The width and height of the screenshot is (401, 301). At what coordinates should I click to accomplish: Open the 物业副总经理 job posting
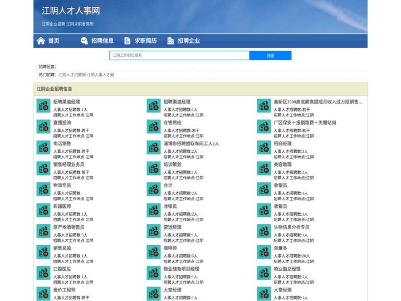click(x=287, y=269)
